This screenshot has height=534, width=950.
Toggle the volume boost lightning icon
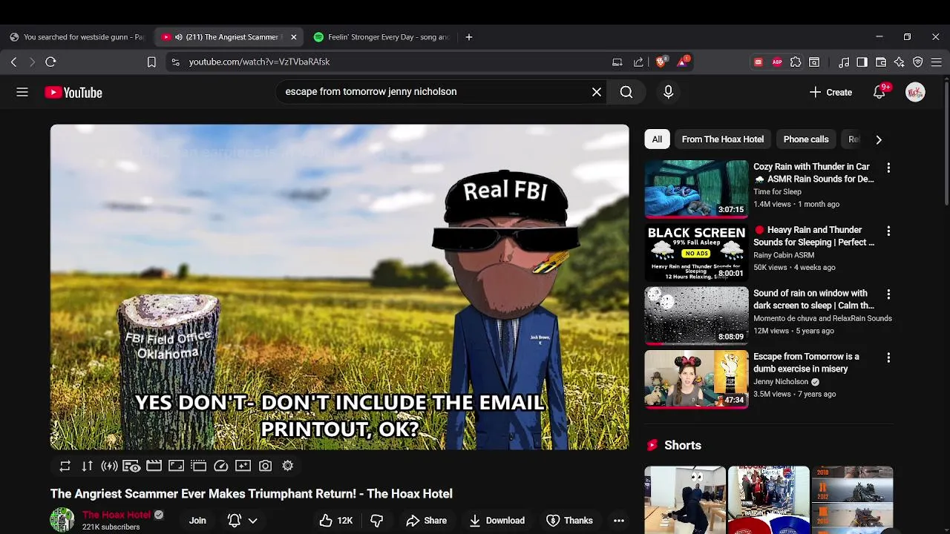coord(109,466)
